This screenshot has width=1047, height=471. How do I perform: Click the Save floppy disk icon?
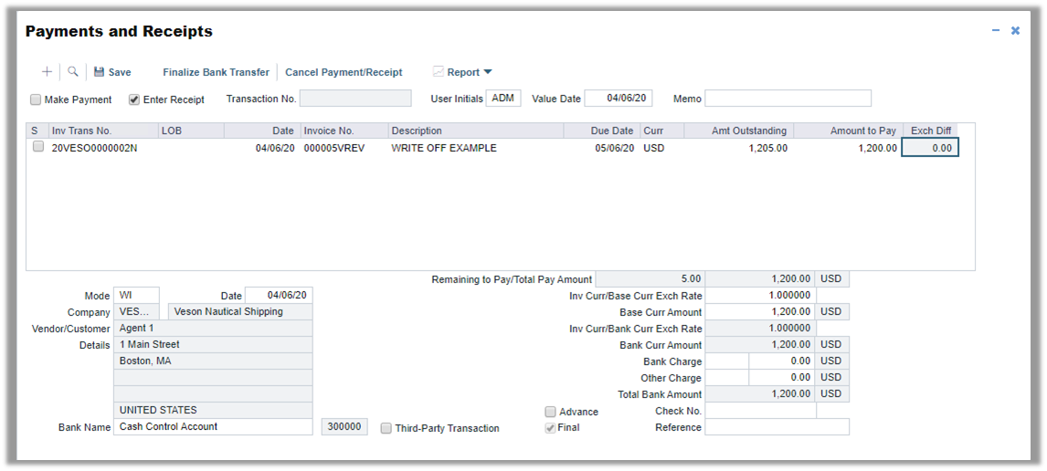coord(99,72)
